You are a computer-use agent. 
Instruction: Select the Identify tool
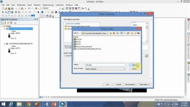(42, 12)
